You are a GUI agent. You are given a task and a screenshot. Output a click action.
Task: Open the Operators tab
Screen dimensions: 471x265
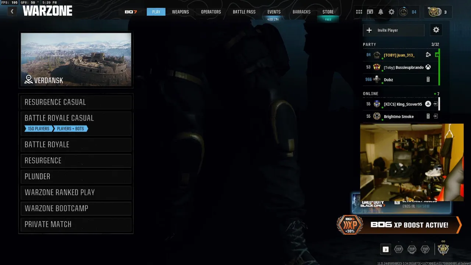211,12
